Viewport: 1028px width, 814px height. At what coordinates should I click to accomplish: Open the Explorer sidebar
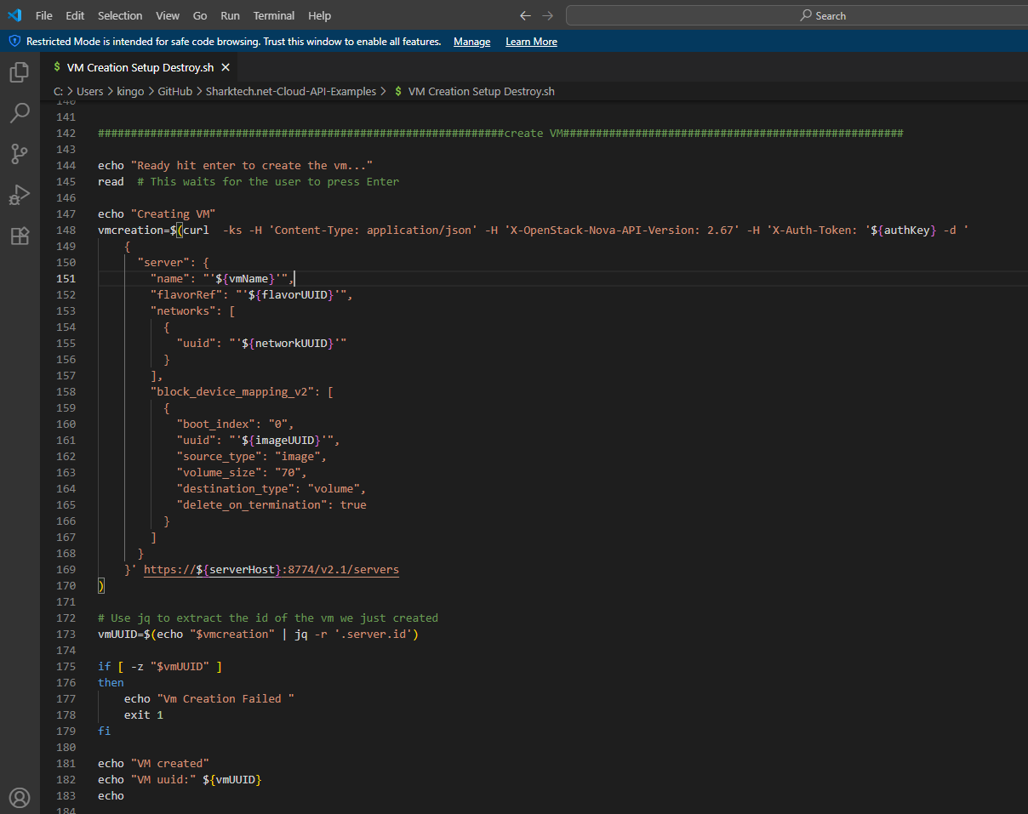click(x=19, y=72)
